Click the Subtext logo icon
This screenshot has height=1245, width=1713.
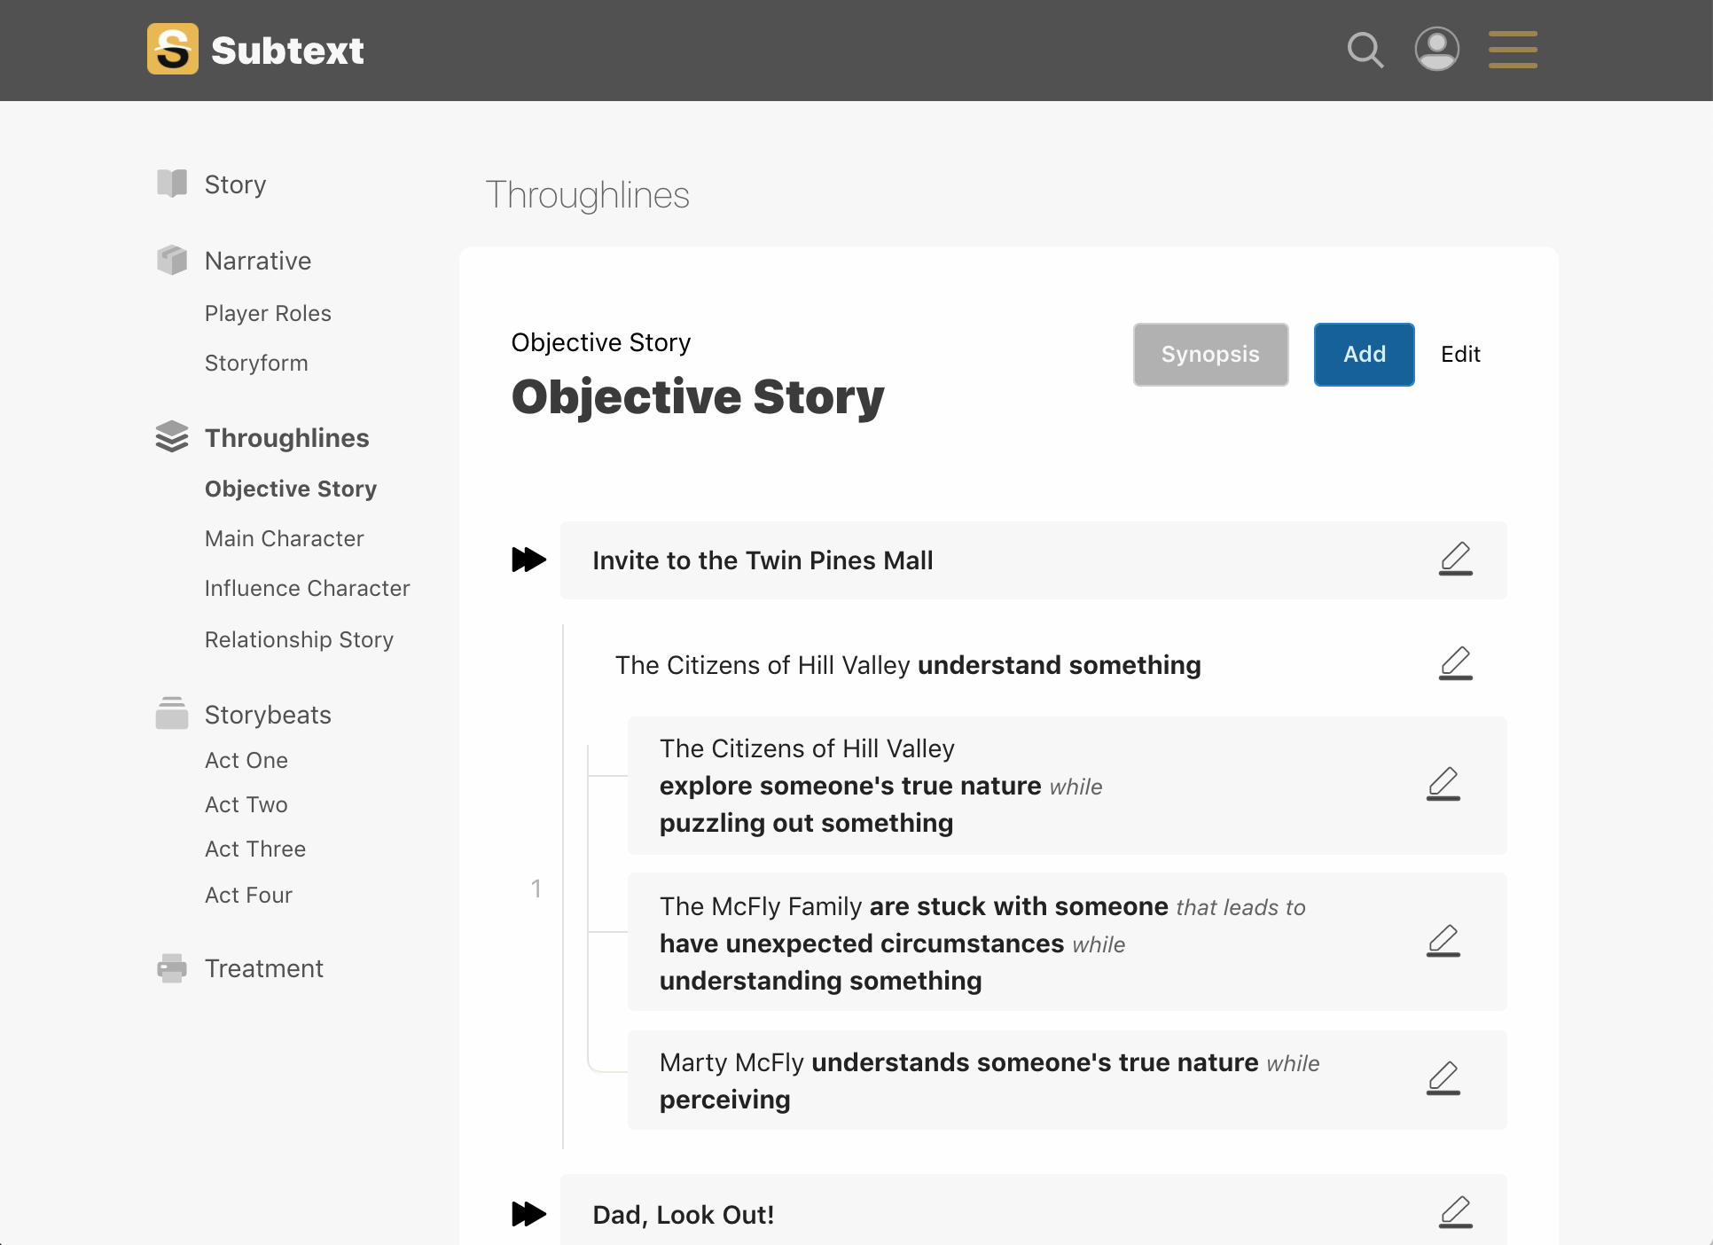pos(173,49)
